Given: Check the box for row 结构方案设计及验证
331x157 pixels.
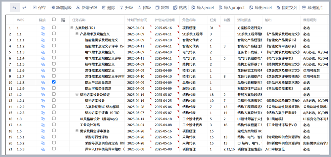Looking at the screenshot, I should click(54, 94).
